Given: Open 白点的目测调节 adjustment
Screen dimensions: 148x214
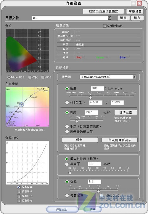Looking at the screenshot, I should (x=120, y=140).
